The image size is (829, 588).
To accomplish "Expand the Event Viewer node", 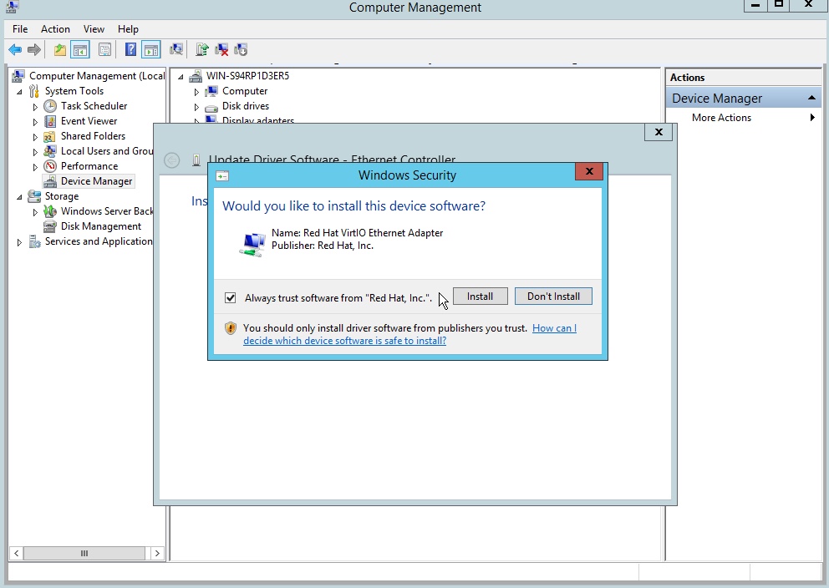I will point(35,121).
